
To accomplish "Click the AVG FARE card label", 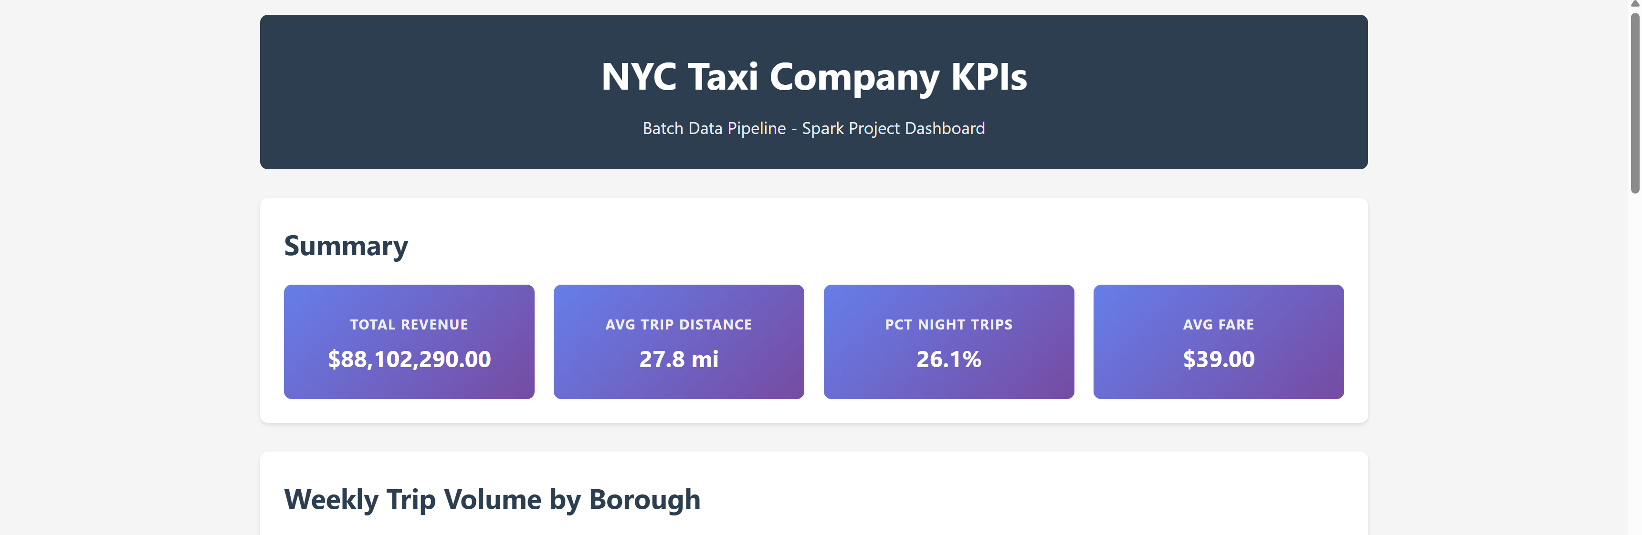I will click(x=1218, y=324).
